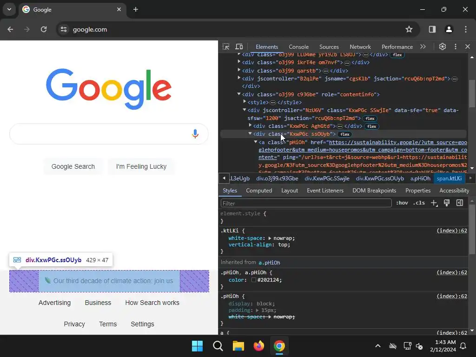Close the Google tab

click(x=119, y=9)
